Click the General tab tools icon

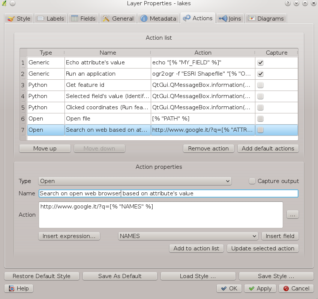click(106, 18)
